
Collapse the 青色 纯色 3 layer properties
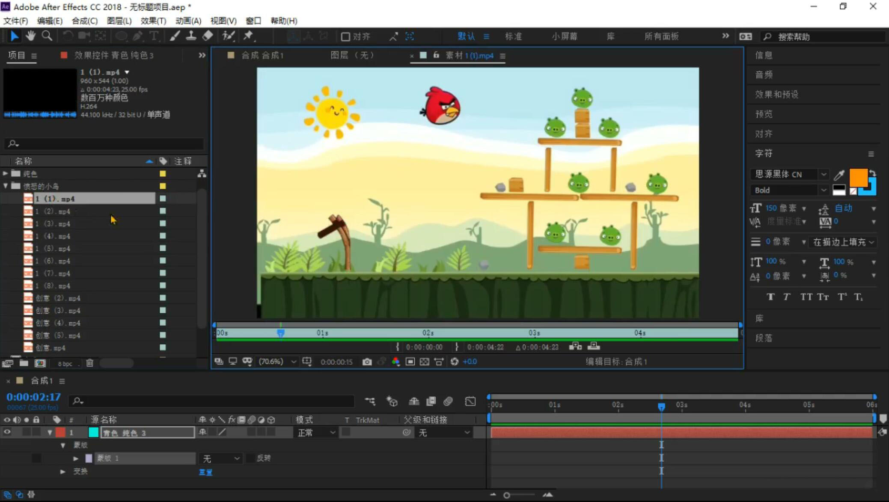[50, 433]
